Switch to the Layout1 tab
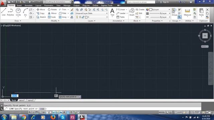The height and width of the screenshot is (120, 214). point(22,100)
